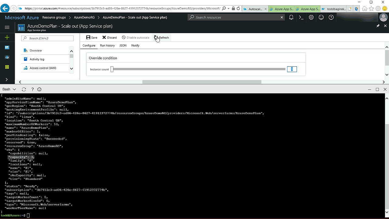Viewport: 389px width, 219px height.
Task: Switch to the Configure tab
Action: [89, 46]
